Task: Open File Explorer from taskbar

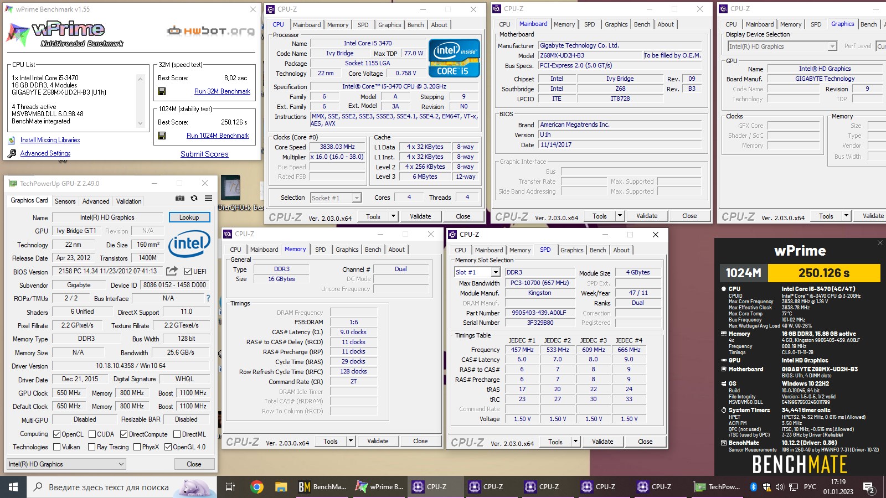Action: tap(281, 487)
